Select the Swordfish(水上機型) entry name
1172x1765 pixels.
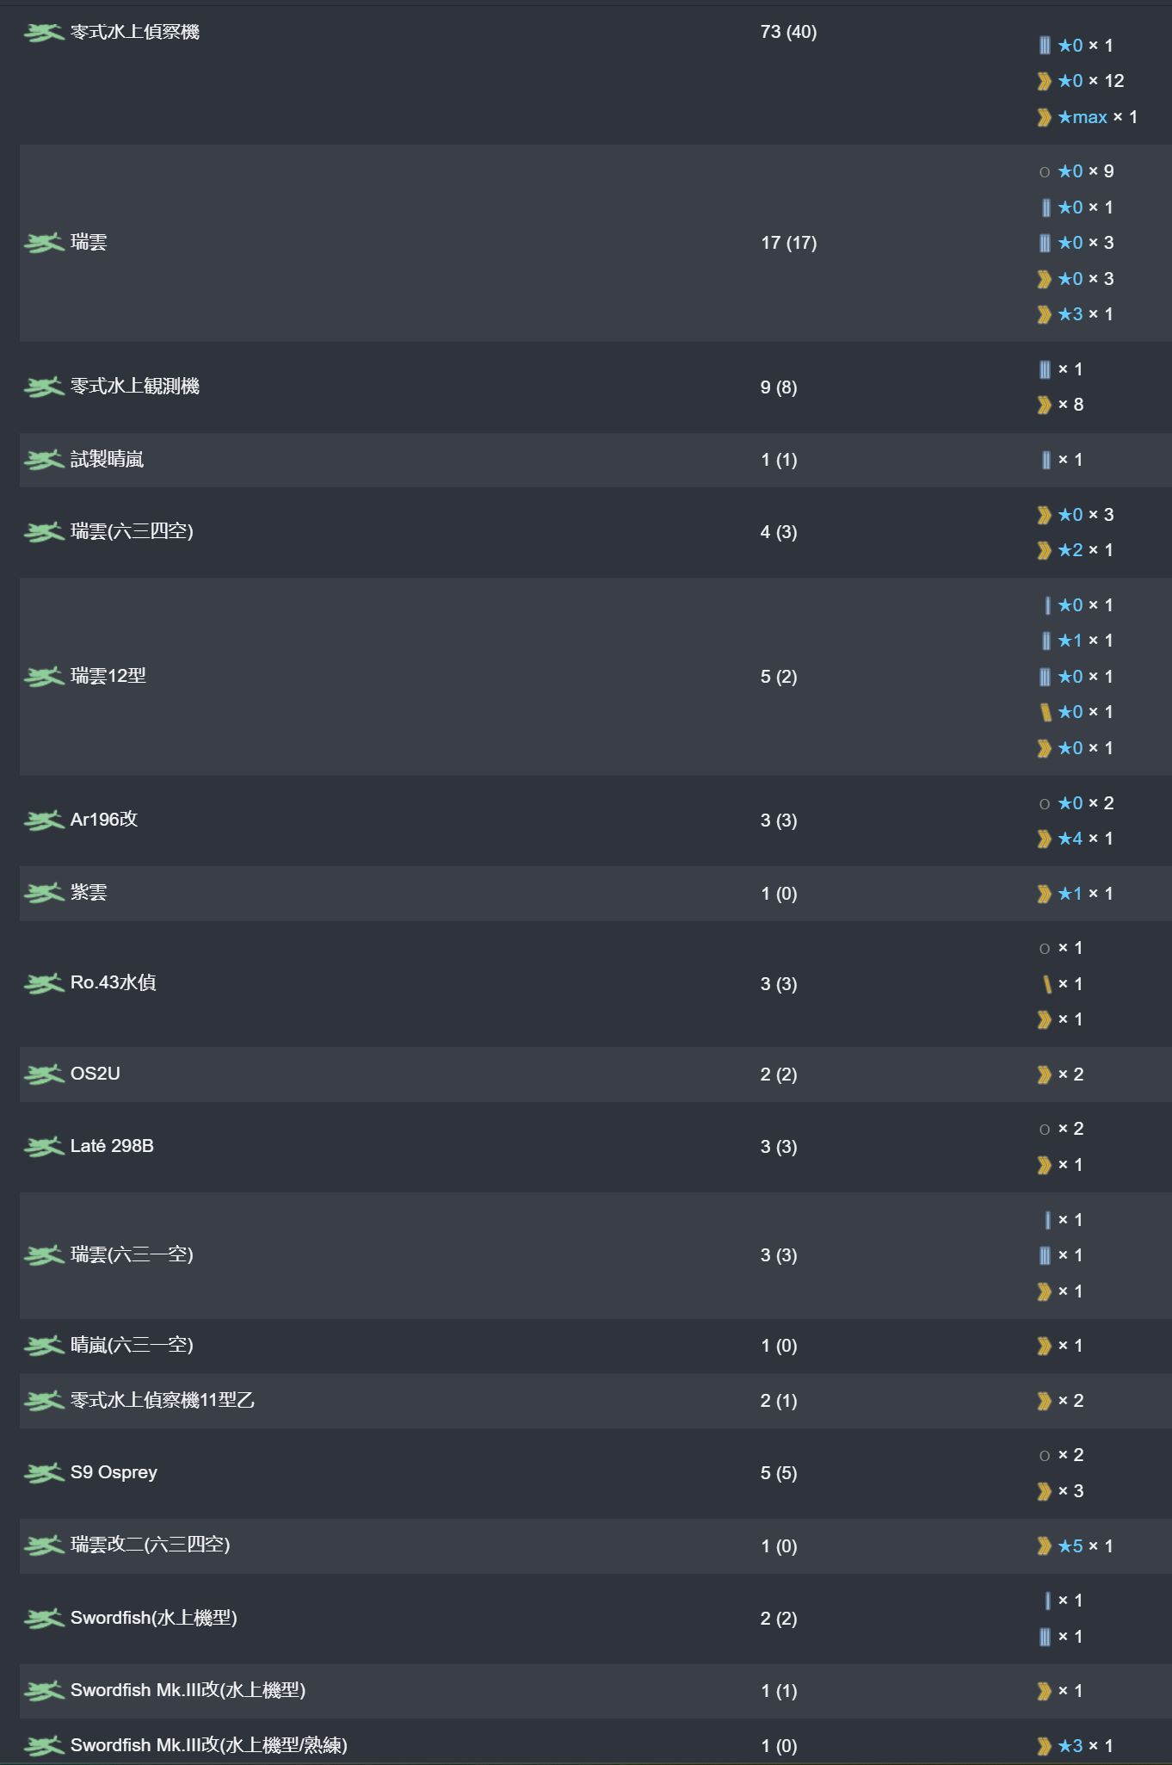tap(153, 1618)
